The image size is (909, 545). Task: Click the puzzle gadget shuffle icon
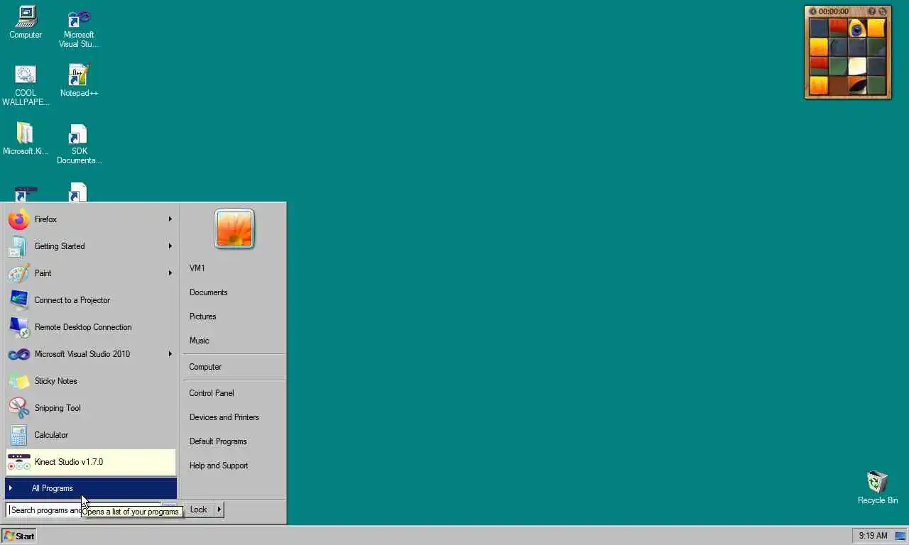(883, 11)
